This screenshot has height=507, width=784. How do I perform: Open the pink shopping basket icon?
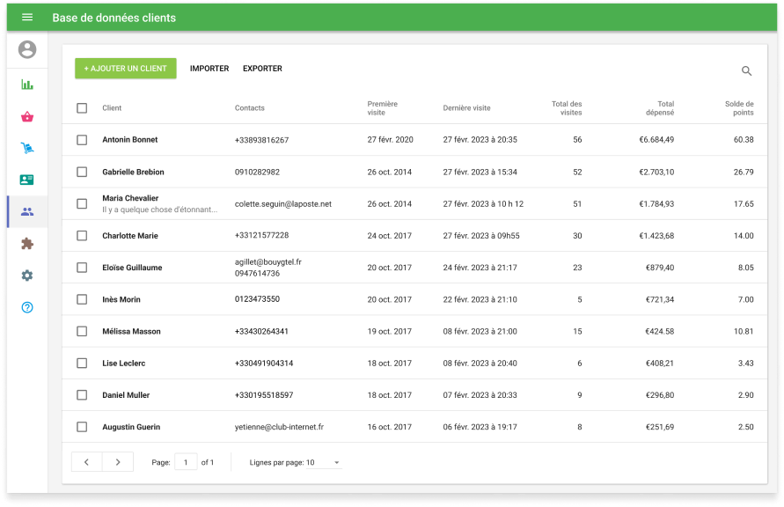point(27,117)
